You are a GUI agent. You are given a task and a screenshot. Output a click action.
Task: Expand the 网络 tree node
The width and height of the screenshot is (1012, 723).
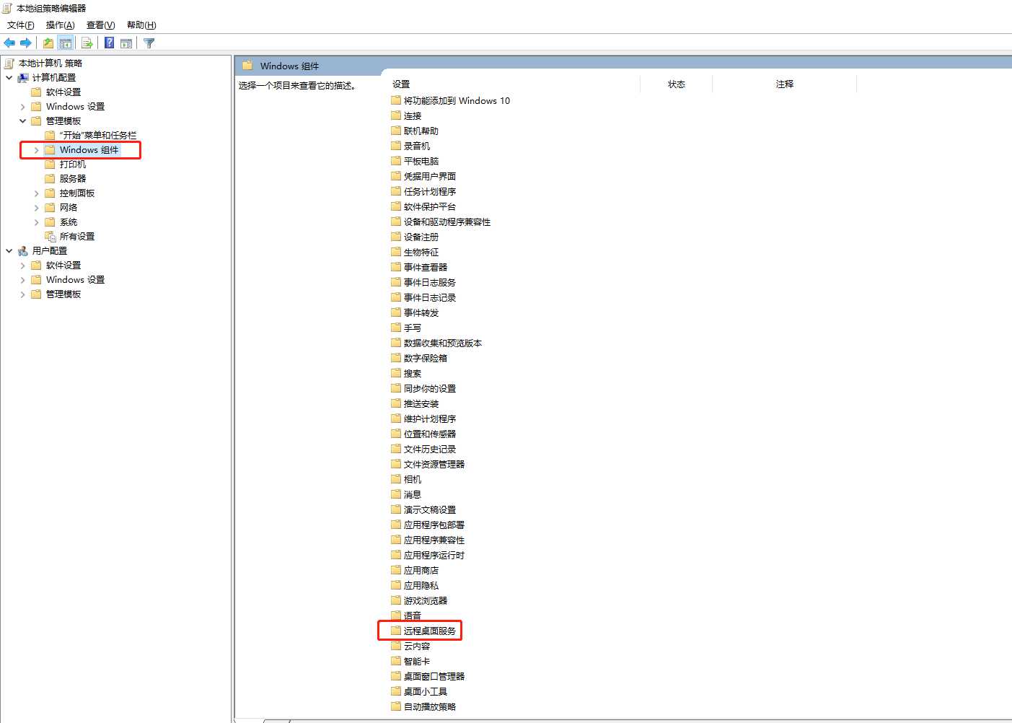pos(37,208)
